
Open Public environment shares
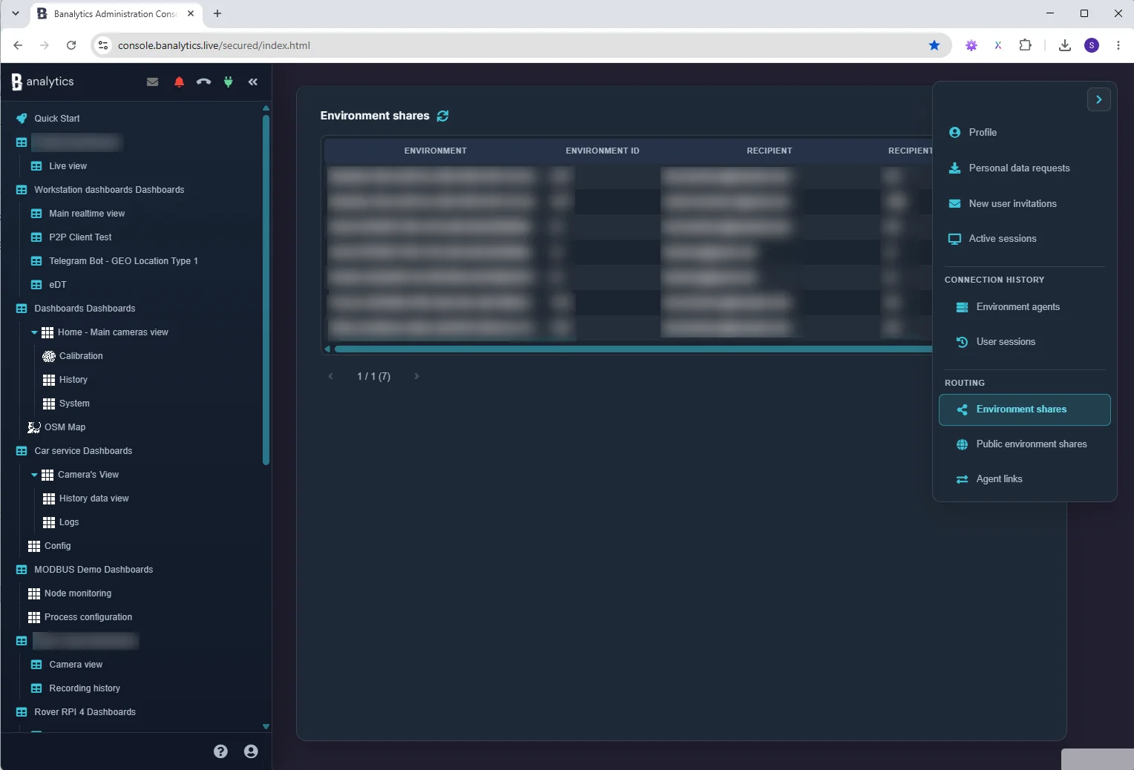coord(1024,444)
